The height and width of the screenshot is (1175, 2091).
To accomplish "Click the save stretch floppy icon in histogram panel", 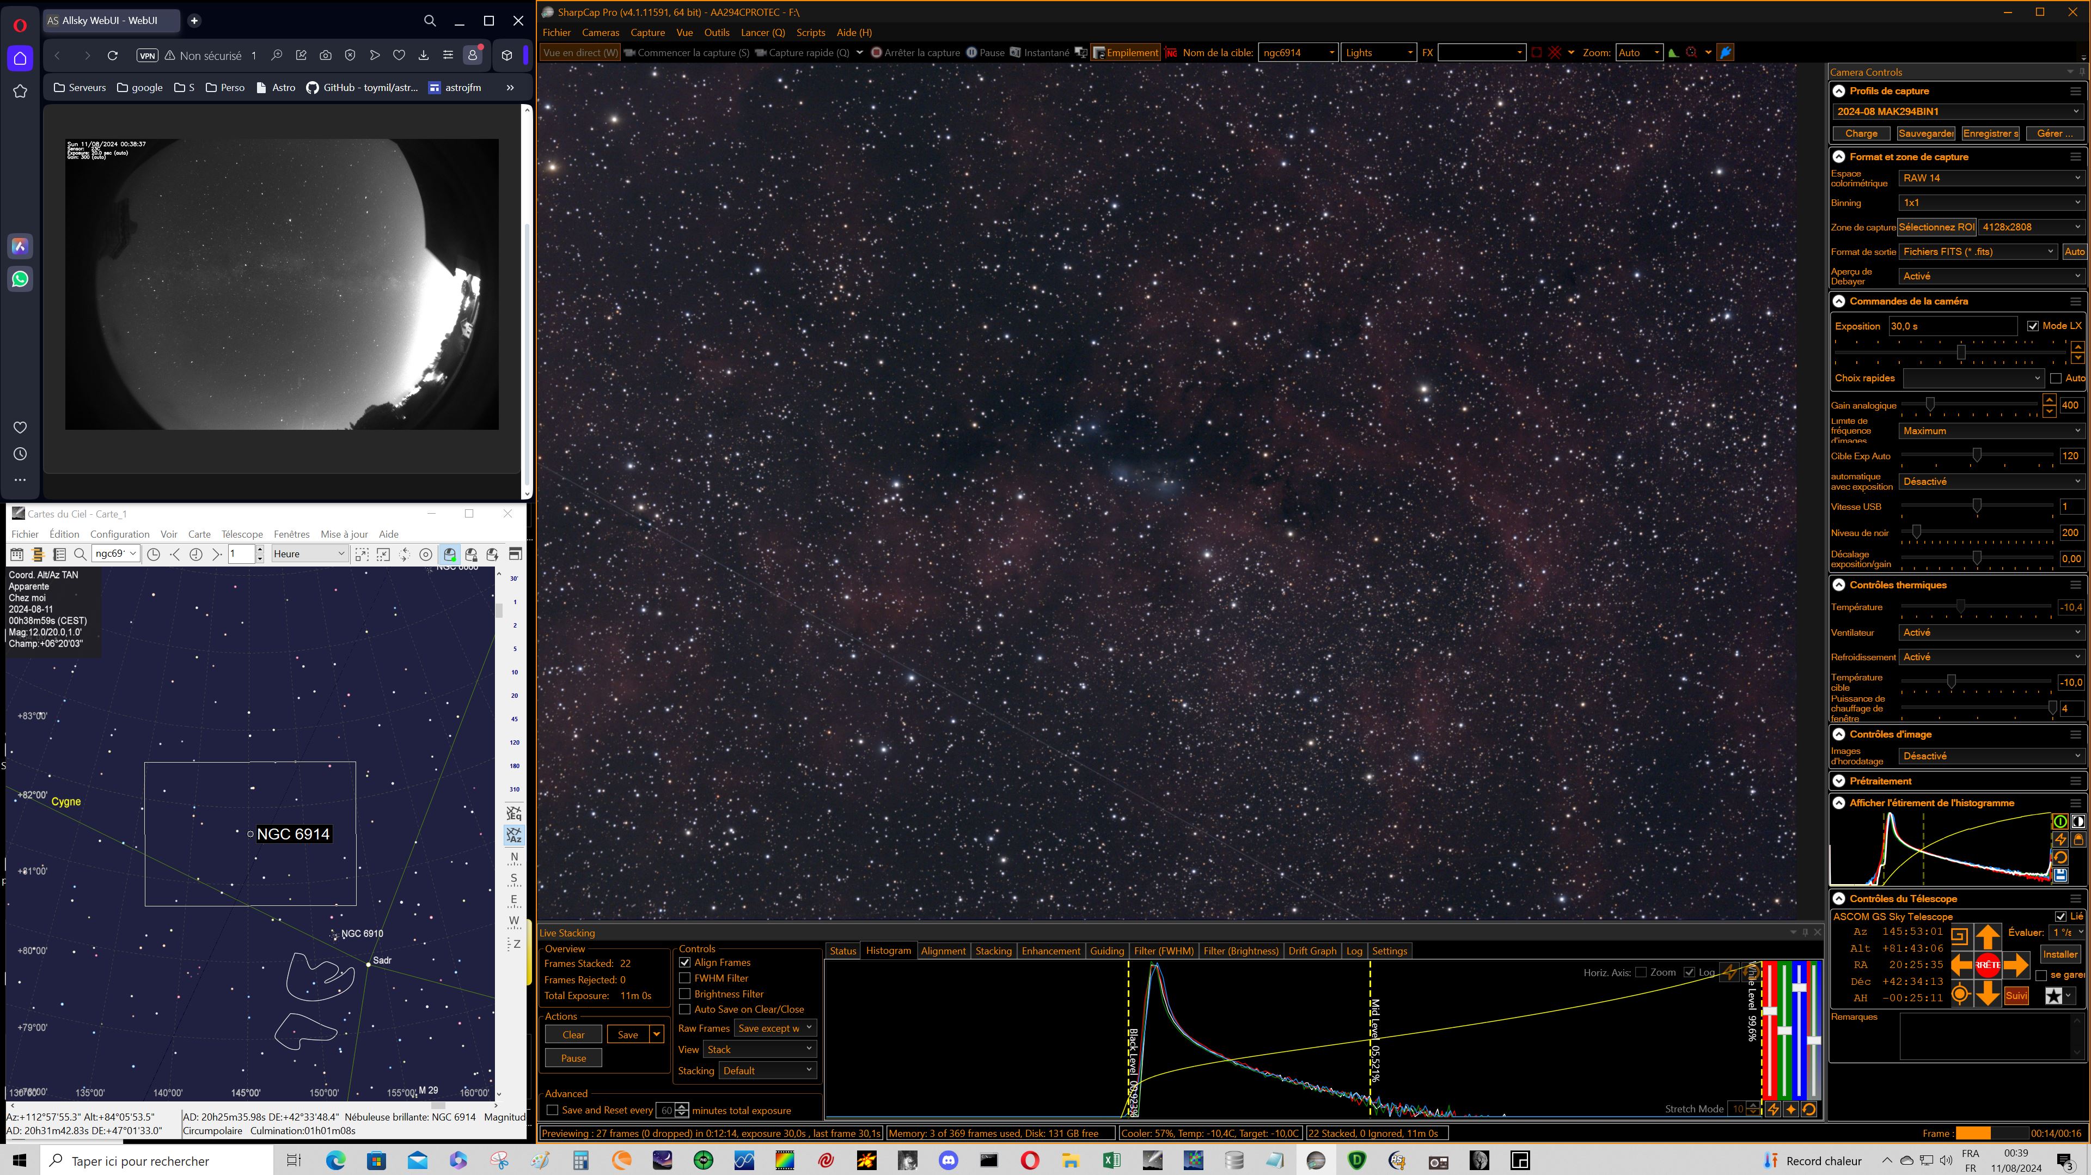I will coord(2060,874).
